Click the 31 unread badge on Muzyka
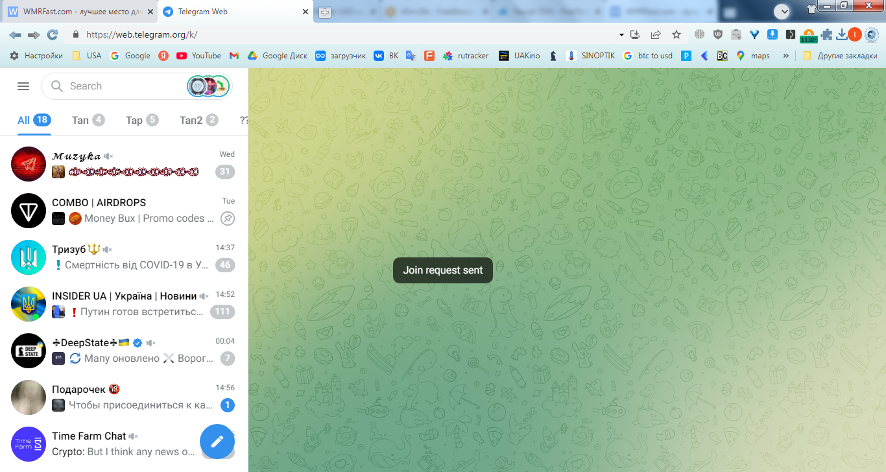The image size is (886, 472). point(225,172)
